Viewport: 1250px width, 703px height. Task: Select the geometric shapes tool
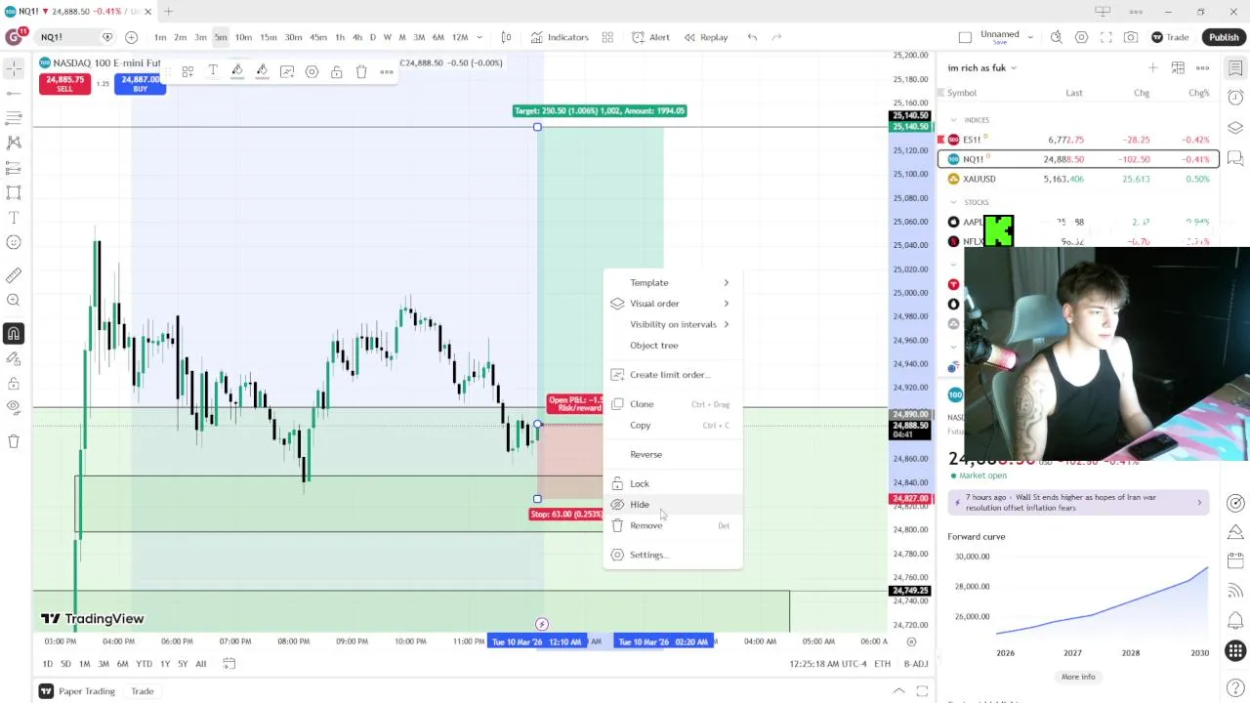(x=14, y=192)
